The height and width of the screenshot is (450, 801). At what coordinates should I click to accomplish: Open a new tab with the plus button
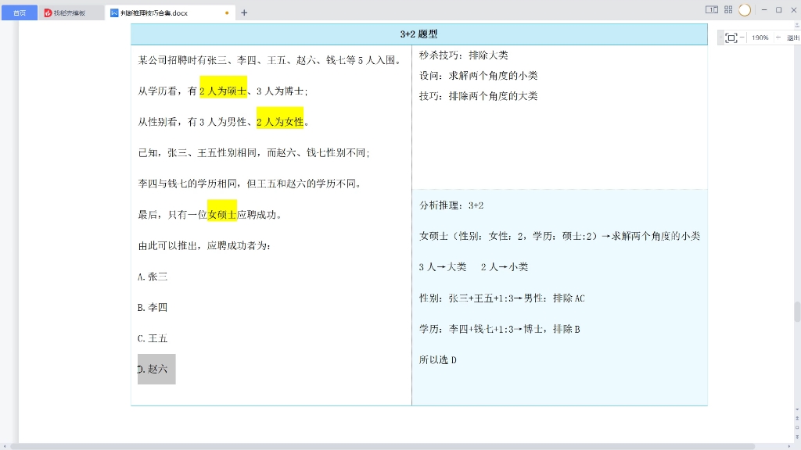pos(243,12)
